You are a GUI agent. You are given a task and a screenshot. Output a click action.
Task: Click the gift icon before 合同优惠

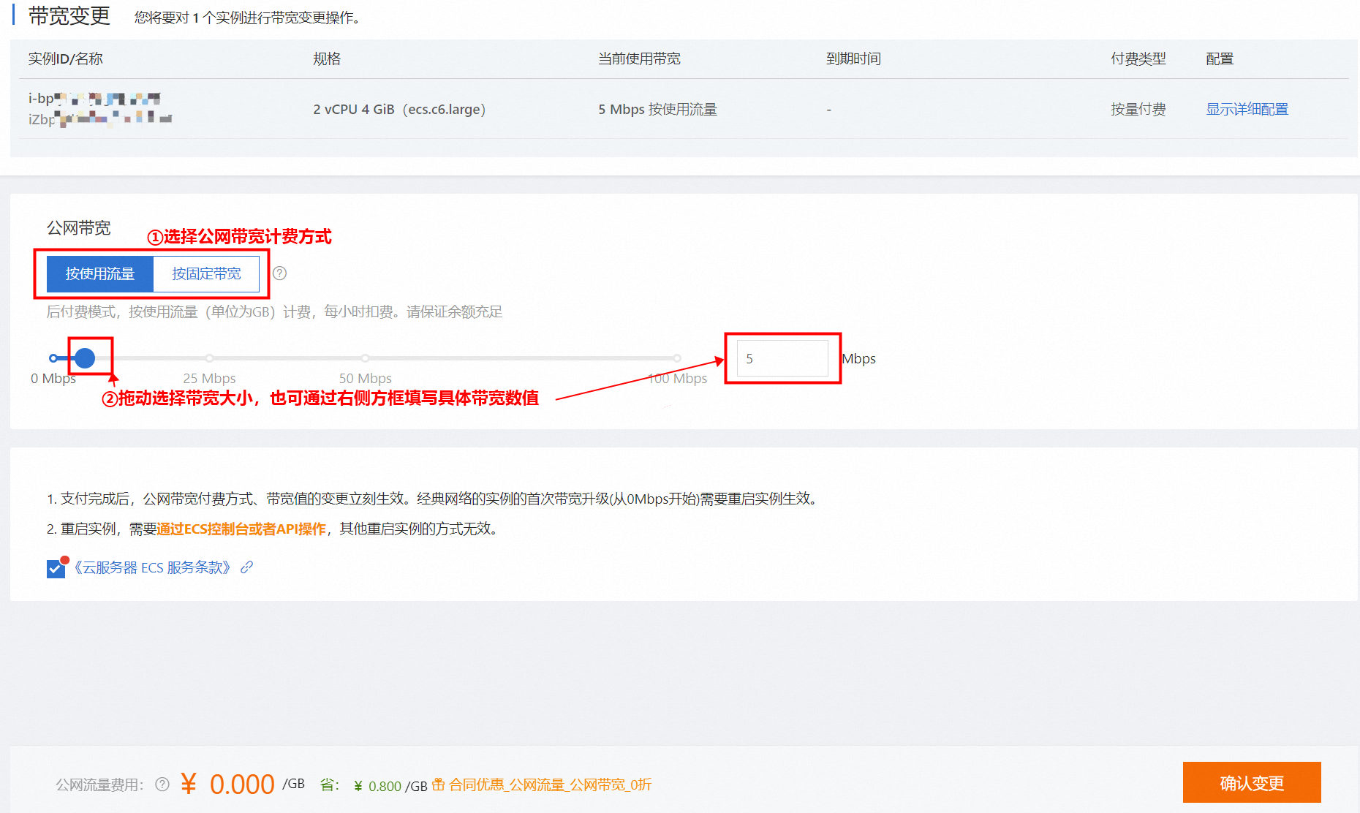[x=439, y=784]
